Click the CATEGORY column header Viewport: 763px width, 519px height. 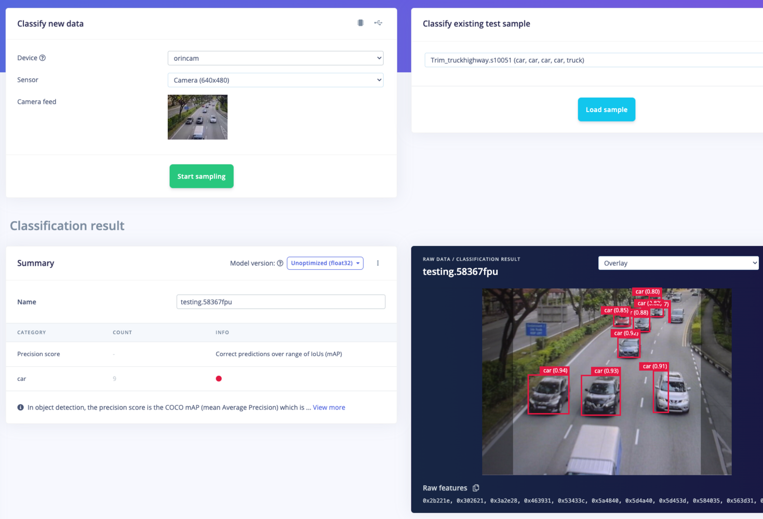[32, 333]
